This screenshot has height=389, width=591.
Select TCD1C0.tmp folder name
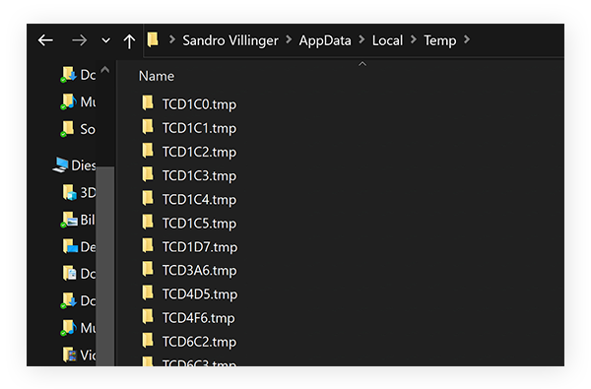tap(199, 104)
